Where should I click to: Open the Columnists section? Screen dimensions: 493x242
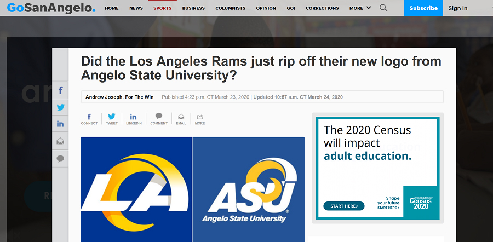click(231, 8)
